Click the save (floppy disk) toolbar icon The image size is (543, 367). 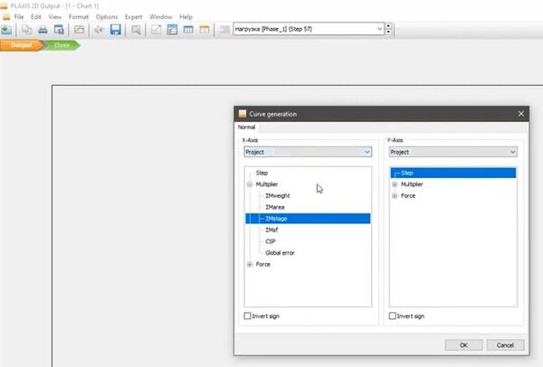click(x=115, y=30)
